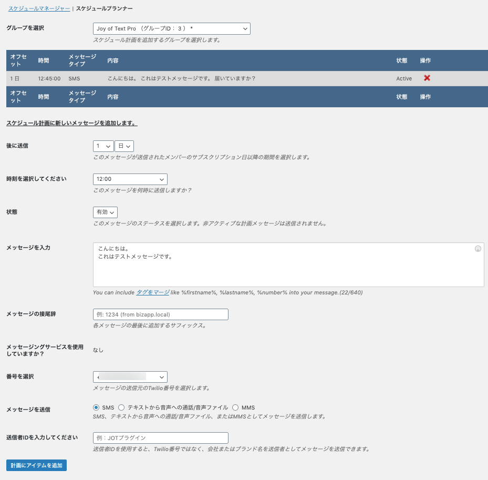
Task: Focus the sender ID input field
Action: click(x=161, y=437)
